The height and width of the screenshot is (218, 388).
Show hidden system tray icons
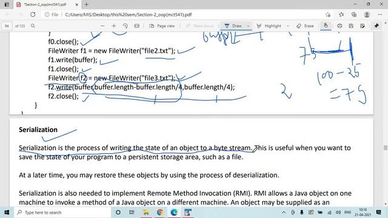click(x=284, y=213)
